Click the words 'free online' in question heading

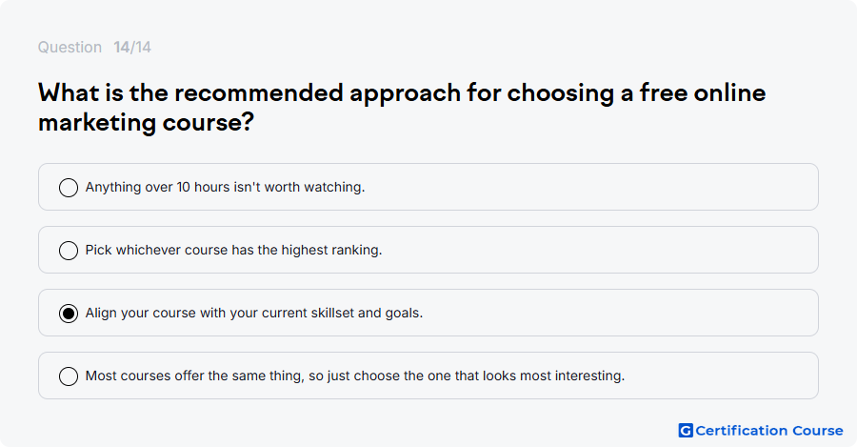[703, 93]
